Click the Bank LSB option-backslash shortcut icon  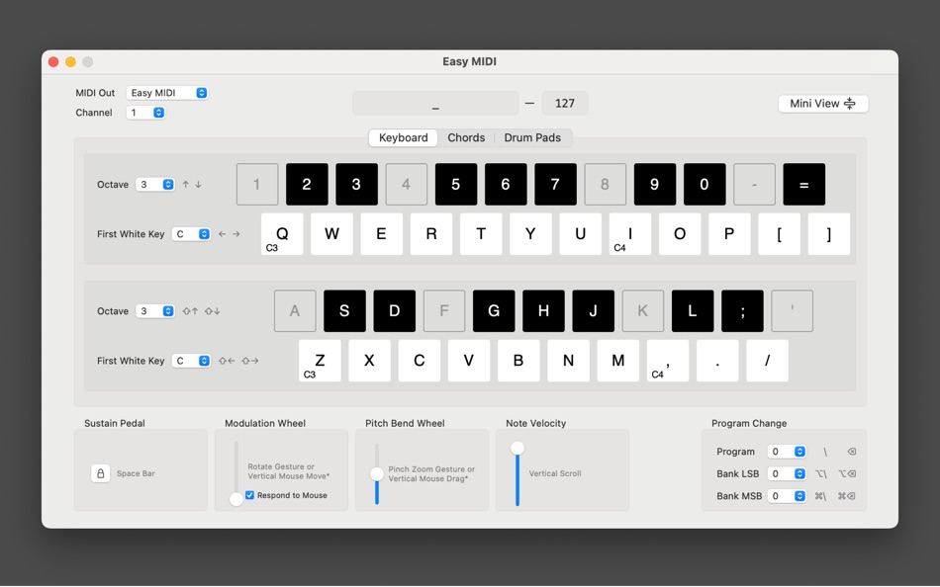click(821, 473)
